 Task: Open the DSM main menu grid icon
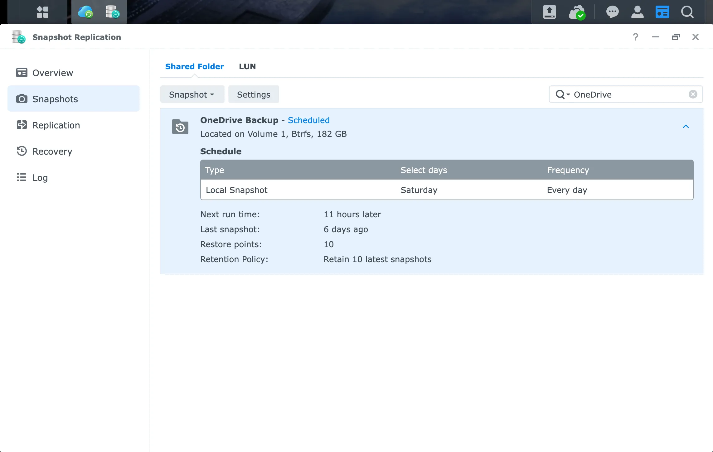click(x=43, y=12)
